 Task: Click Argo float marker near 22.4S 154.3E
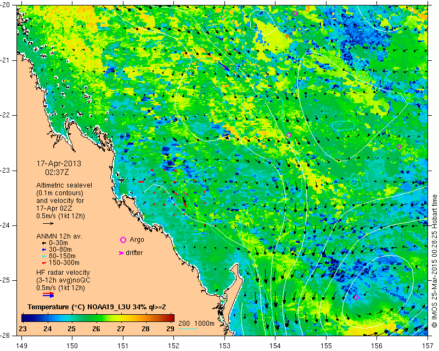pos(289,135)
